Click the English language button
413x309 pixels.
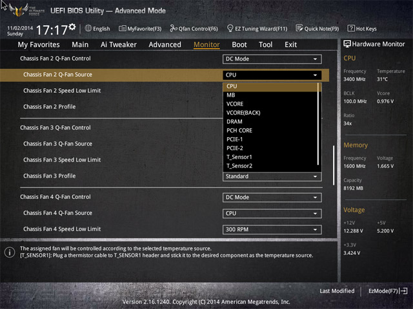(97, 28)
